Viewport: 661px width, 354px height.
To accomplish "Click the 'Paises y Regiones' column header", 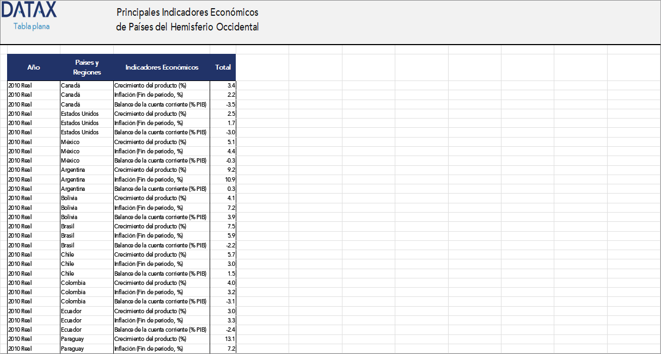I will (x=87, y=67).
